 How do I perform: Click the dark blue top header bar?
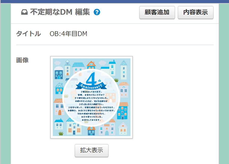tap(114, 2)
